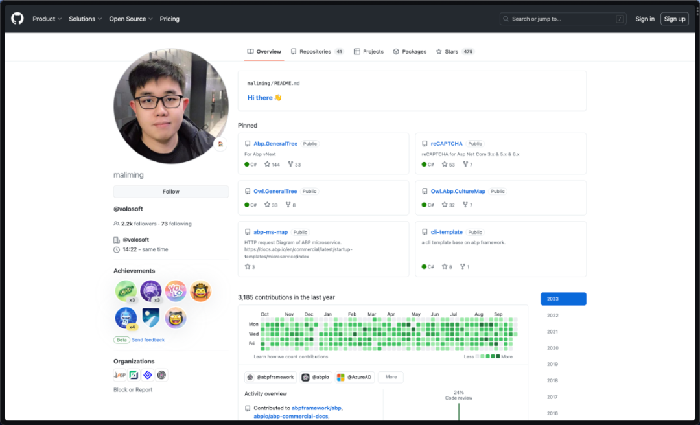Click the fork count of cli-template

click(465, 266)
